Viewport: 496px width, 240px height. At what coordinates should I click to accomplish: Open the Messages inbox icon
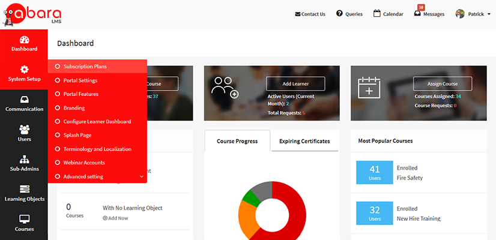point(417,14)
